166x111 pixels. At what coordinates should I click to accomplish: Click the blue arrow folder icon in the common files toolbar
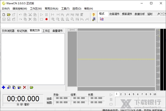click(19, 87)
